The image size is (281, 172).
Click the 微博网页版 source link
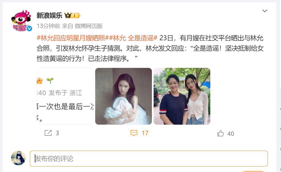tap(89, 26)
